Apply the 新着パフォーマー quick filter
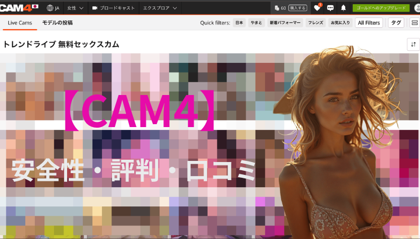420x239 pixels. pyautogui.click(x=285, y=23)
